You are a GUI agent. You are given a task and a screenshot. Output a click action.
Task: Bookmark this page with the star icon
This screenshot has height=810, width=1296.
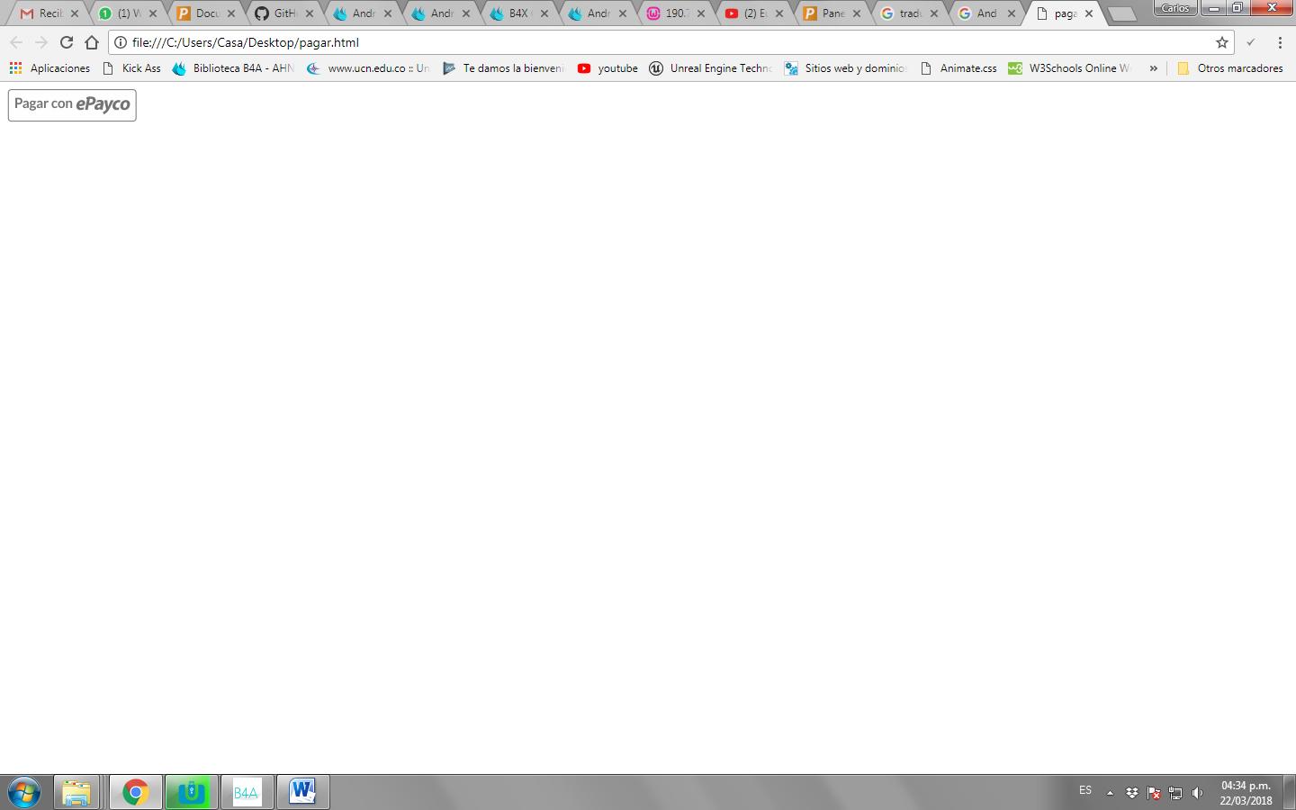1222,42
